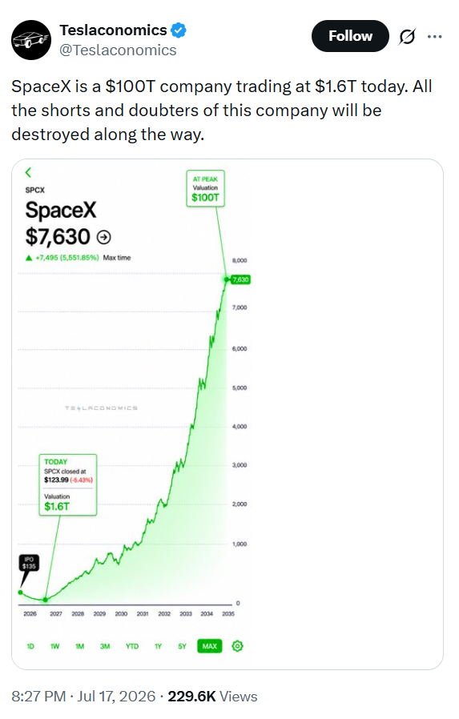Open the three-dot more options menu
The height and width of the screenshot is (719, 459).
(x=434, y=36)
